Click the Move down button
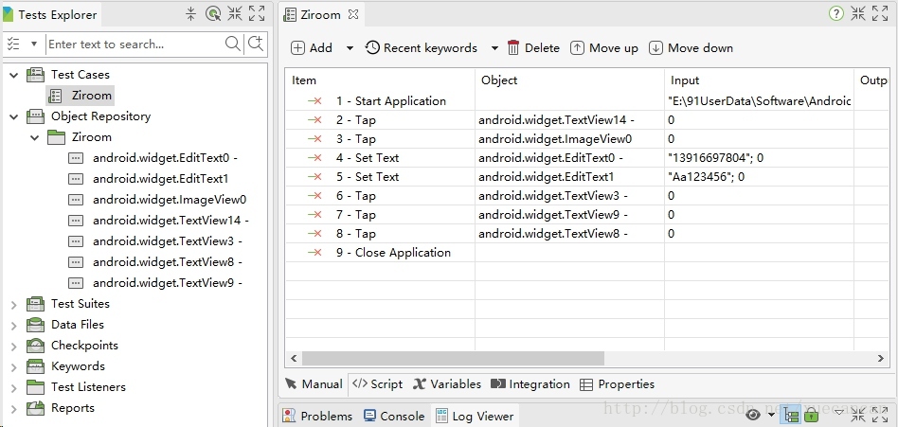Viewport: 898px width, 427px height. pyautogui.click(x=691, y=48)
